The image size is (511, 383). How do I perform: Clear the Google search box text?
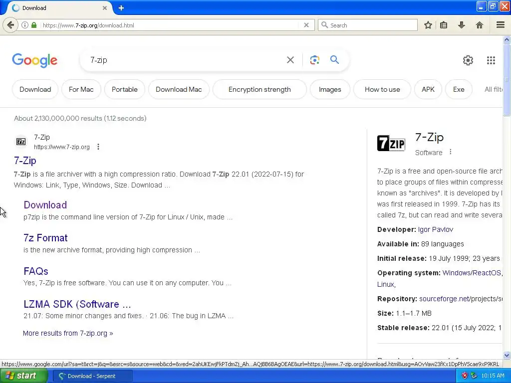[x=290, y=60]
